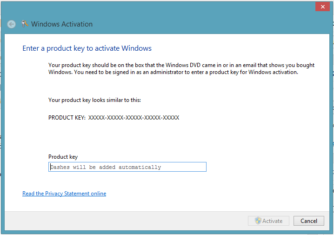334x235 pixels.
Task: Open Read the Privacy Statement online link
Action: [64, 194]
